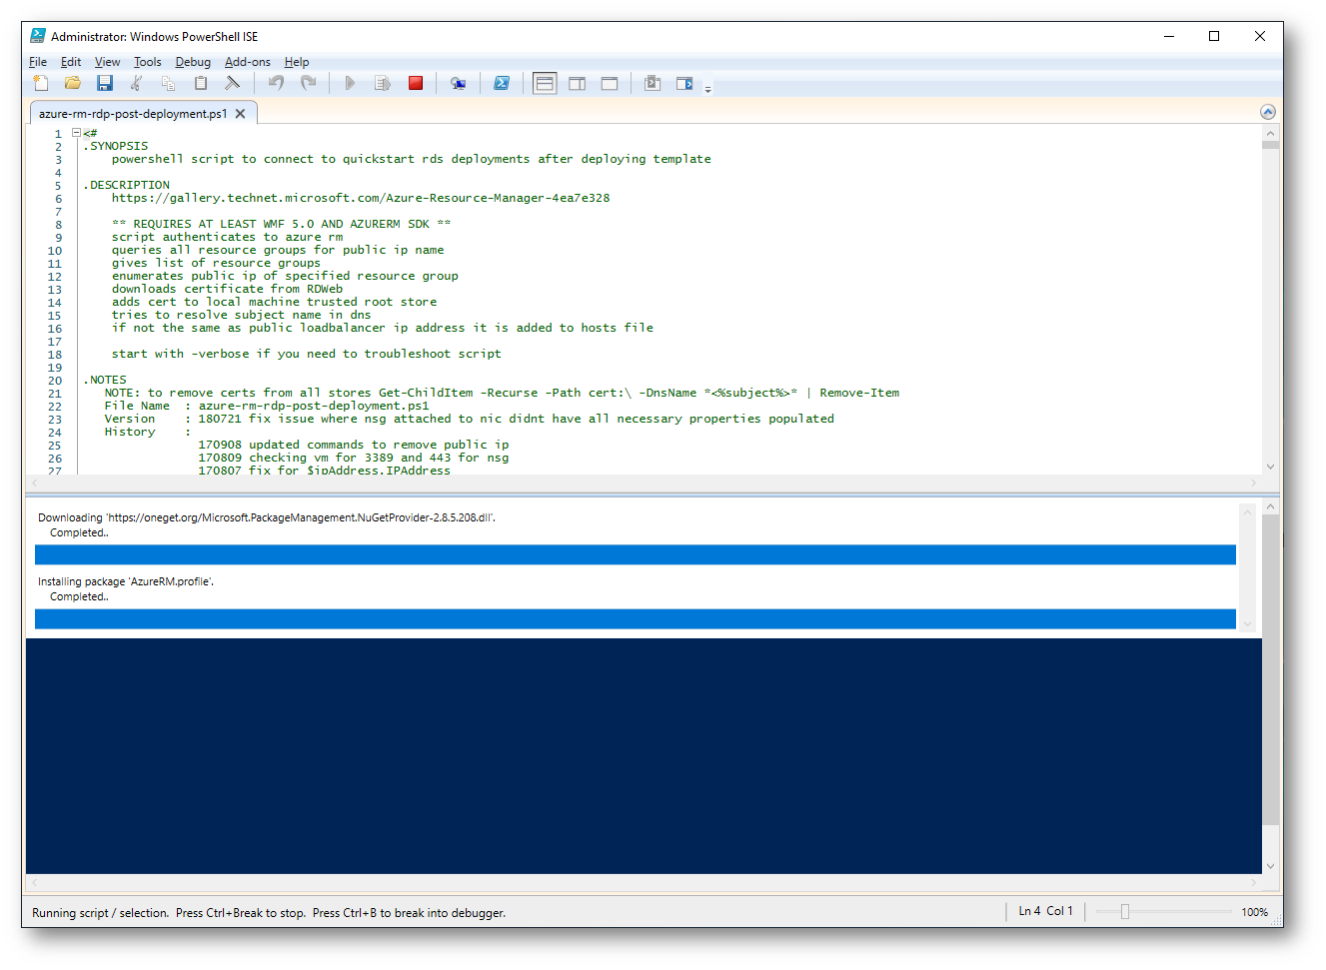Show script pane on top layout icon
Image resolution: width=1326 pixels, height=970 pixels.
click(545, 83)
